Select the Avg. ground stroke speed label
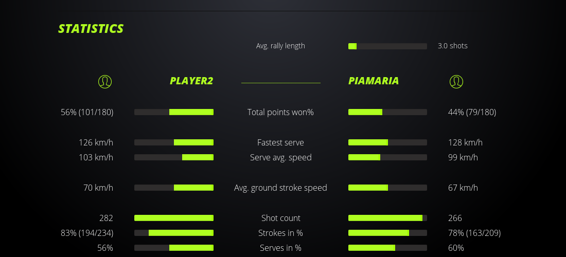The width and height of the screenshot is (566, 257). (x=280, y=188)
